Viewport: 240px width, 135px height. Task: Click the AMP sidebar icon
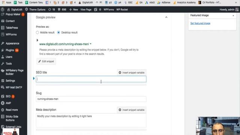pyautogui.click(x=3, y=103)
